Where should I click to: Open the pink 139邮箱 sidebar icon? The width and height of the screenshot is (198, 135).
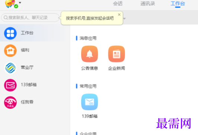[x=10, y=85]
